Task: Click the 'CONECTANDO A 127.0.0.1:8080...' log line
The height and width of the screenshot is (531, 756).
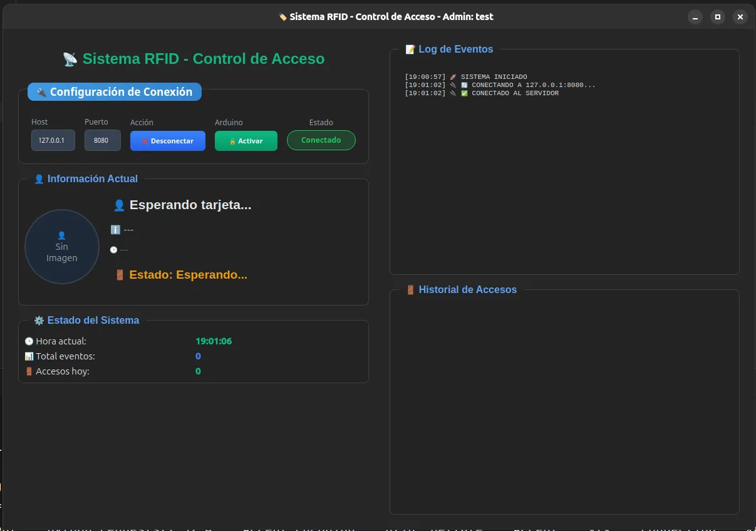Action: [x=500, y=85]
